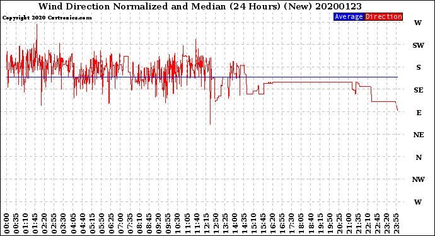
Task: Click the 05:15 time axis label
Action: [92, 223]
